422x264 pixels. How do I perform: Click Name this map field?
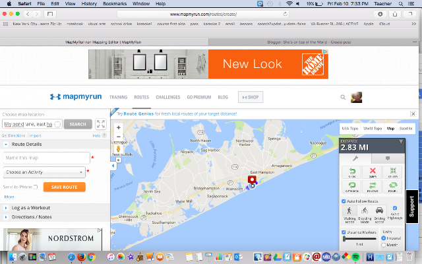[x=47, y=158]
